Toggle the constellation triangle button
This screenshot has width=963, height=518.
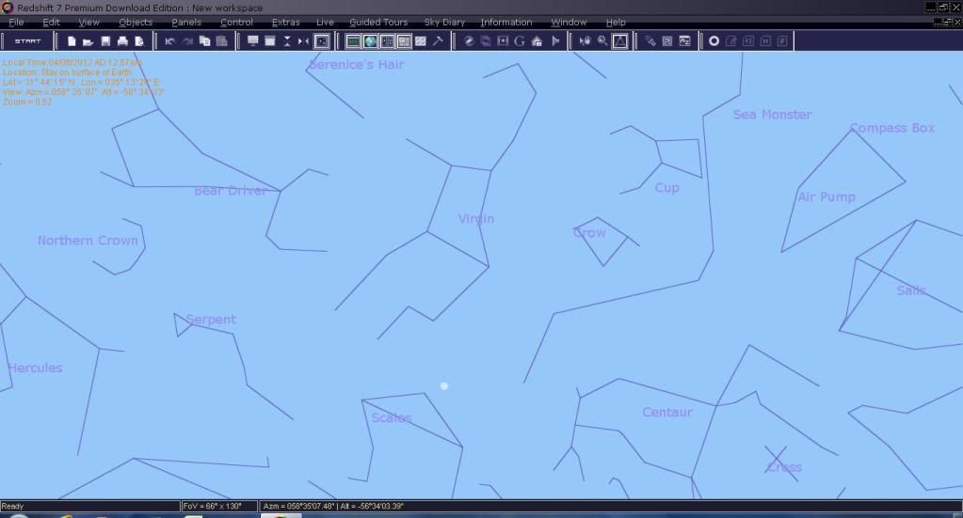tap(620, 41)
